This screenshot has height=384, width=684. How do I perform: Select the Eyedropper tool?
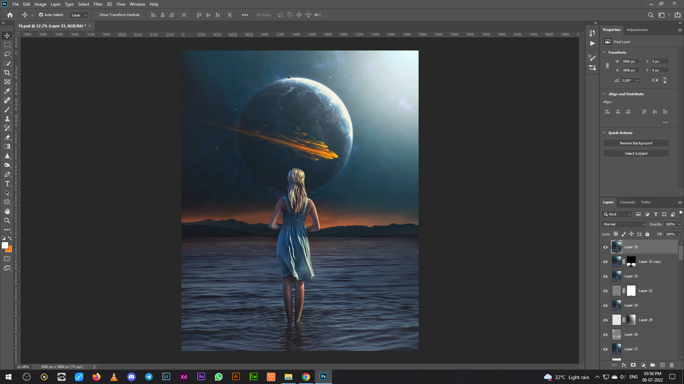coord(7,91)
